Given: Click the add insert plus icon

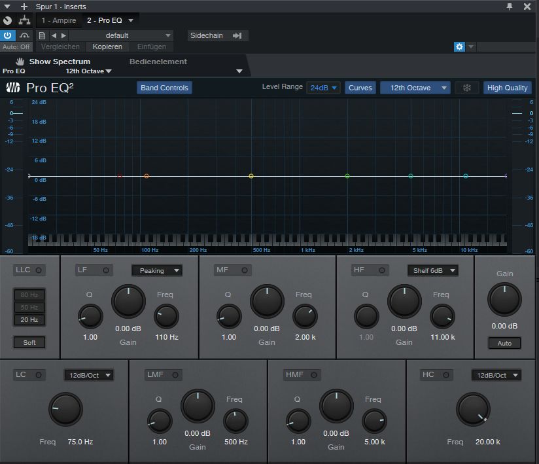Looking at the screenshot, I should point(24,7).
